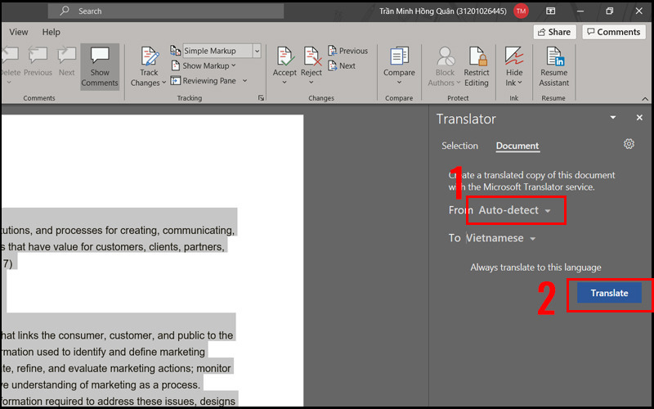Launch the Resume Assistant
The height and width of the screenshot is (409, 654).
553,65
